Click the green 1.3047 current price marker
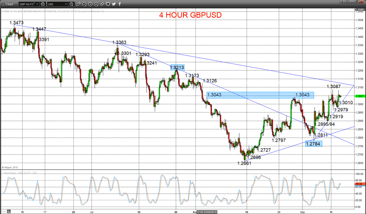The image size is (366, 214). pyautogui.click(x=360, y=96)
